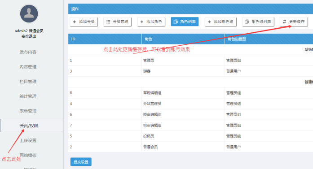Click the 管理员 role row

pyautogui.click(x=191, y=61)
